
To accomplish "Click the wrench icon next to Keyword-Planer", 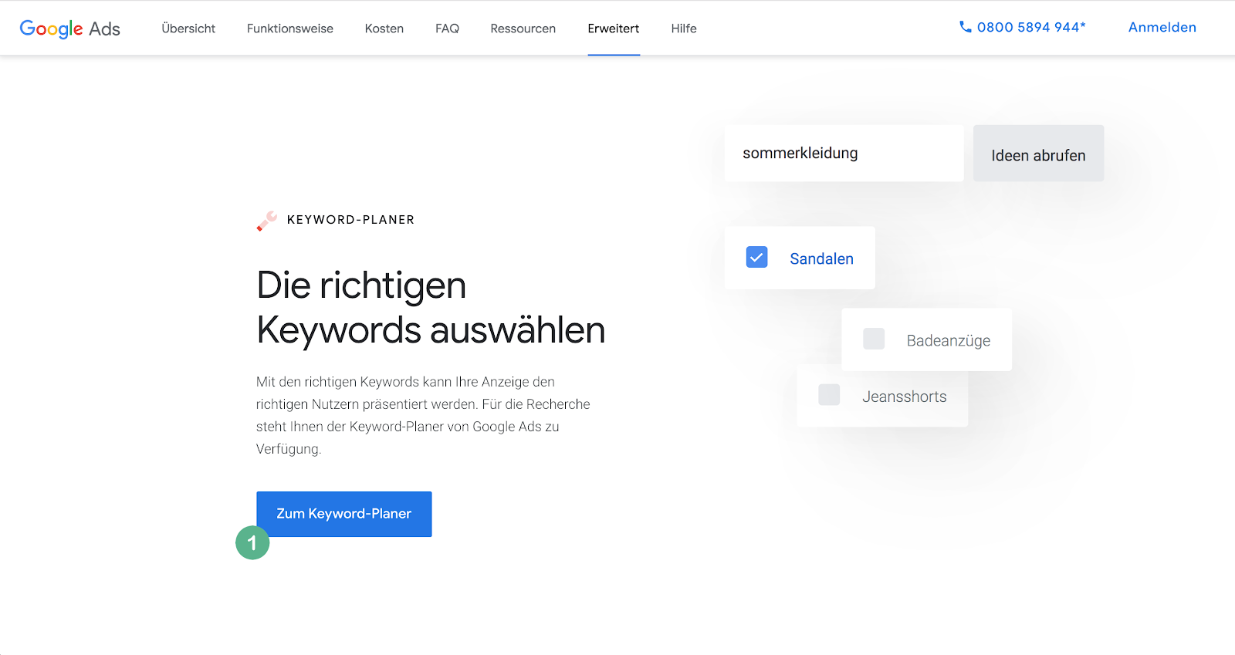I will pos(267,221).
